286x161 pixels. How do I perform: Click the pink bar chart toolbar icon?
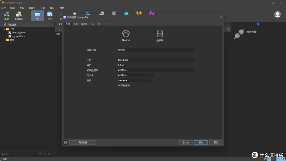click(x=151, y=13)
